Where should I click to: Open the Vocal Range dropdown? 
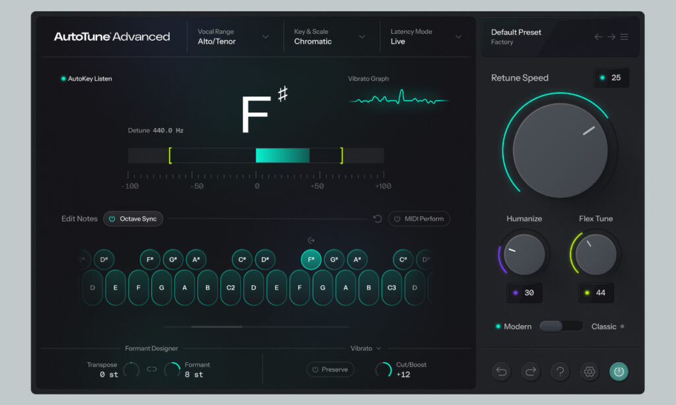(x=233, y=37)
